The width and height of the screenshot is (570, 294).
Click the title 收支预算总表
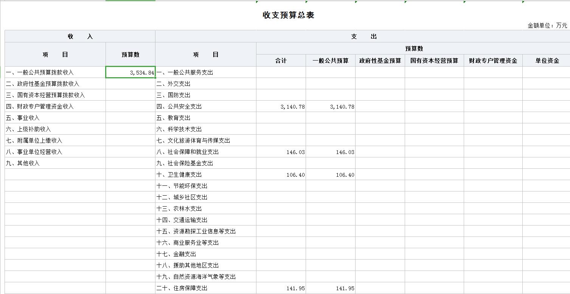coord(289,15)
